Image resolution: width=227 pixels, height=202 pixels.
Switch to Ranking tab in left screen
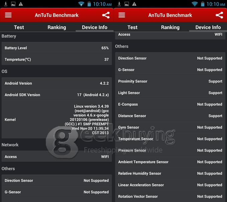click(57, 27)
